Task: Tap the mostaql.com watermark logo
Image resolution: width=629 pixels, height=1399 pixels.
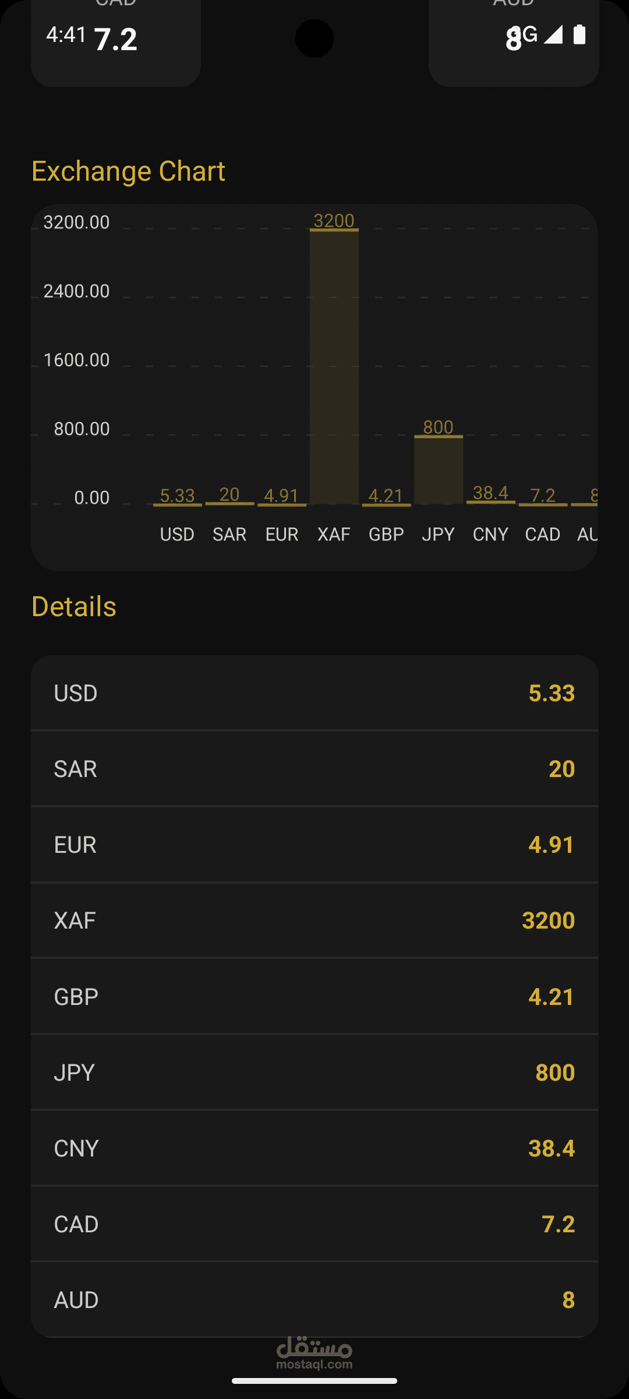Action: [314, 1352]
